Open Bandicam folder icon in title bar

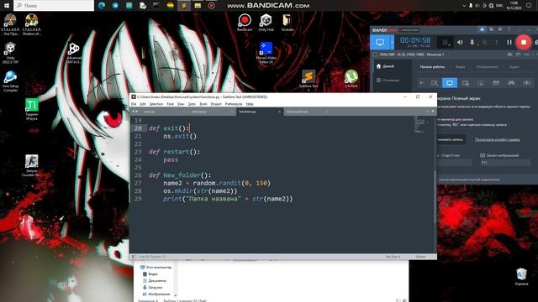pyautogui.click(x=491, y=29)
